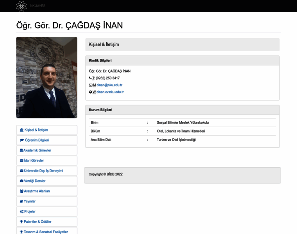
Task: Click the phone number (0282) 250 3417
Action: click(107, 78)
